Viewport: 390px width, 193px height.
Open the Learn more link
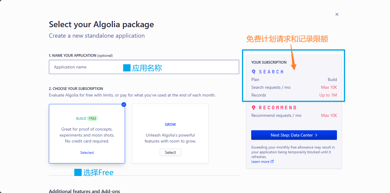260,161
